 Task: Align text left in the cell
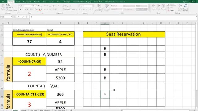(45, 10)
